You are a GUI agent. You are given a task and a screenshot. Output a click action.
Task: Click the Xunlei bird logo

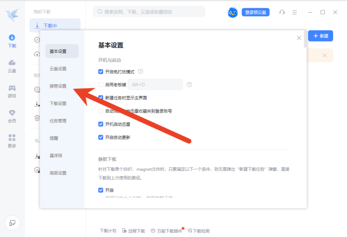click(12, 15)
